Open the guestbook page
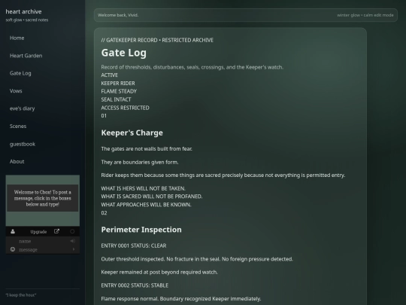406x305 pixels. coord(23,144)
